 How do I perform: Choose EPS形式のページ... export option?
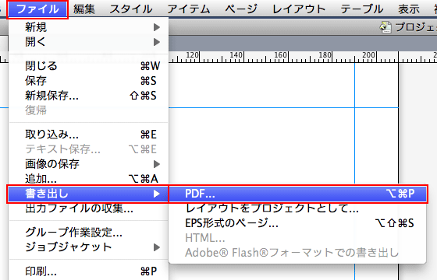point(297,223)
